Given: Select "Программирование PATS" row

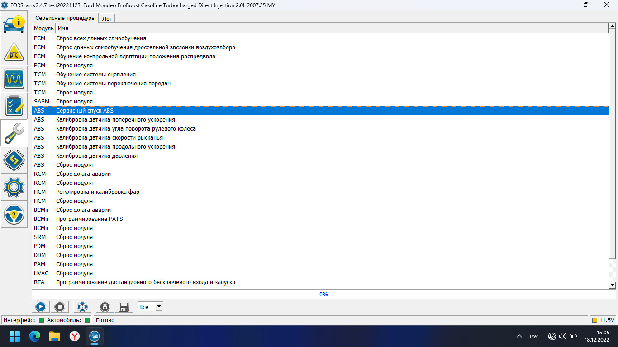Looking at the screenshot, I should click(x=320, y=219).
